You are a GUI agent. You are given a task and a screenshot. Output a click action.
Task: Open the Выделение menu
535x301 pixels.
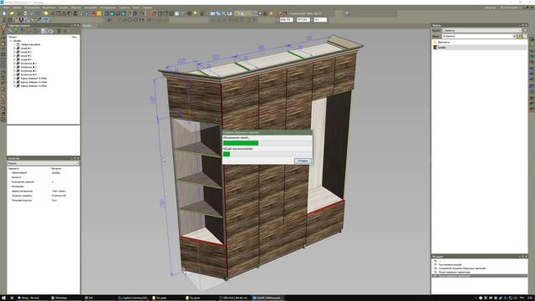coord(49,8)
